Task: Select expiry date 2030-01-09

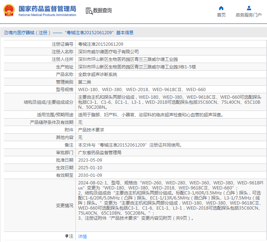Action: 90,175
